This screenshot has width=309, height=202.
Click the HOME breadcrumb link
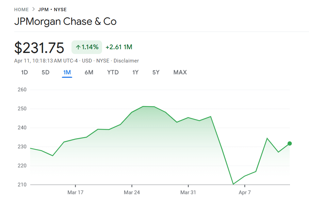[x=21, y=10]
